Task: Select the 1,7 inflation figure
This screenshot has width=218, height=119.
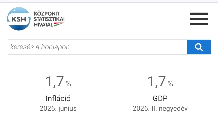Action: point(55,81)
